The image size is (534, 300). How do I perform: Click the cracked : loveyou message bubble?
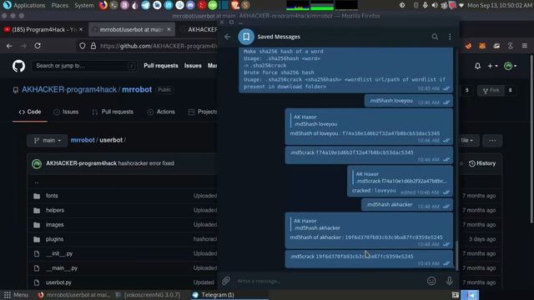400,182
